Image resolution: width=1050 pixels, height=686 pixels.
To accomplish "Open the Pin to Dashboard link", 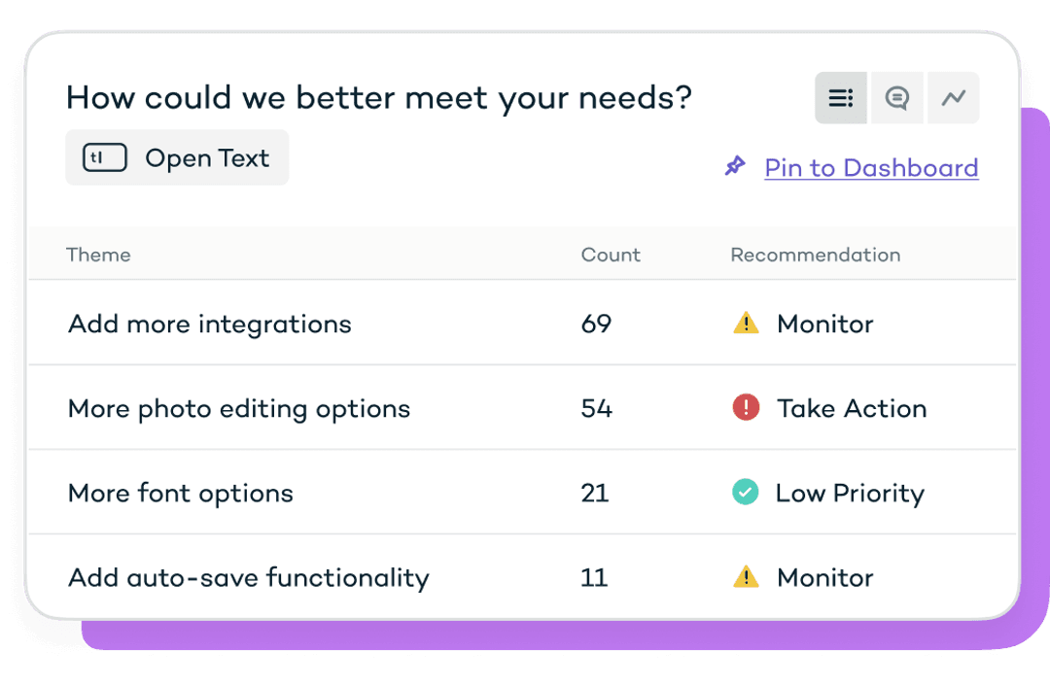I will click(x=871, y=168).
